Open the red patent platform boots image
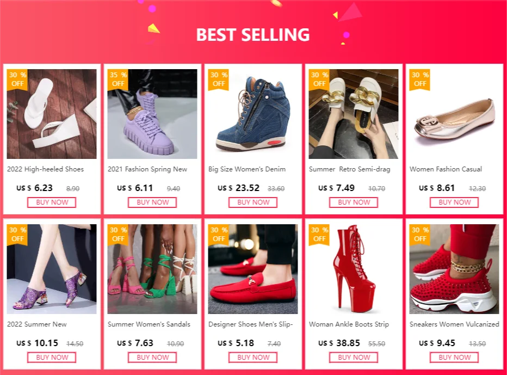Viewport: 507px width, 375px height. click(354, 269)
